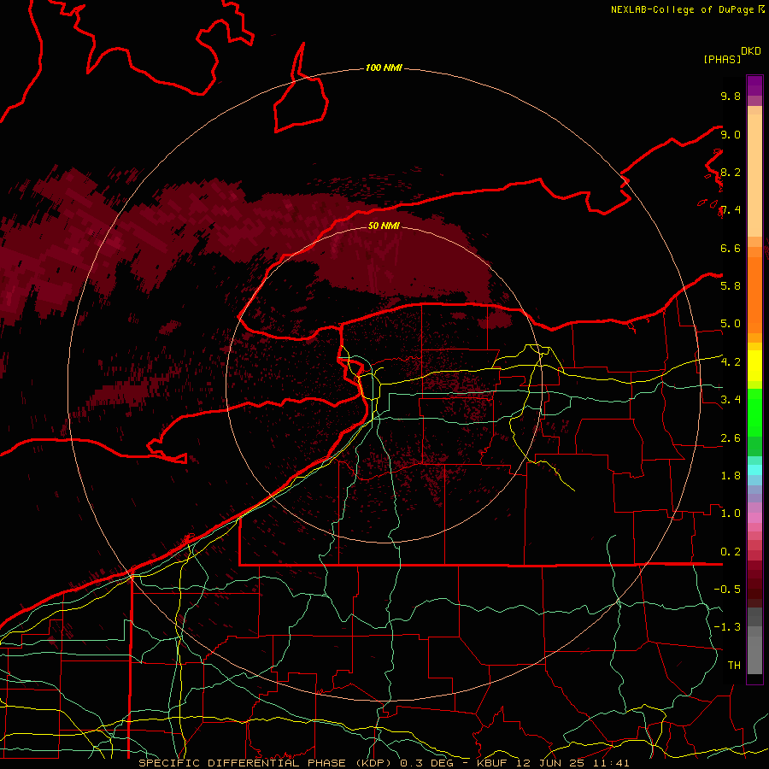This screenshot has width=769, height=769.
Task: Select the -1.3 value on color scale
Action: (x=727, y=627)
